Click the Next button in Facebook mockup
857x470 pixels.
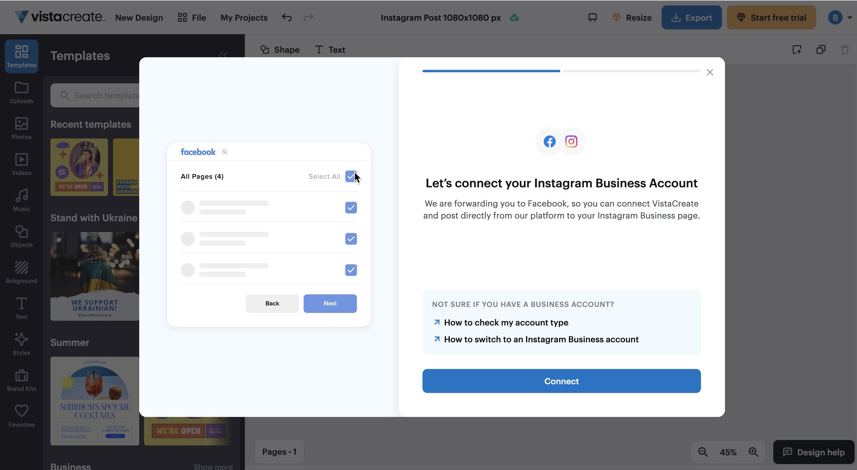coord(330,303)
